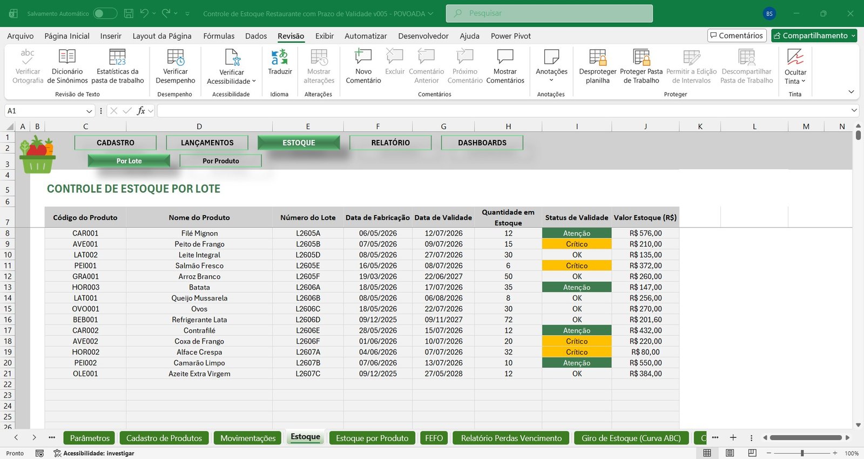Run Verificar Desempenho
This screenshot has width=864, height=459.
[x=175, y=66]
